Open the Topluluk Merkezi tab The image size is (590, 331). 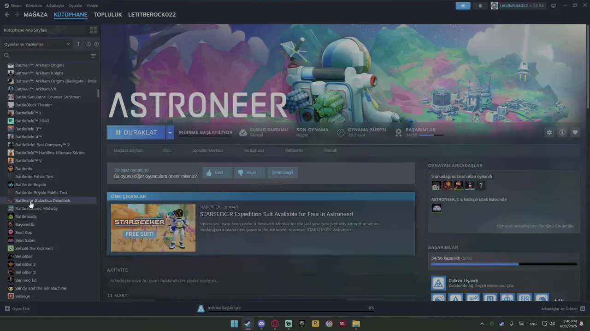[207, 150]
